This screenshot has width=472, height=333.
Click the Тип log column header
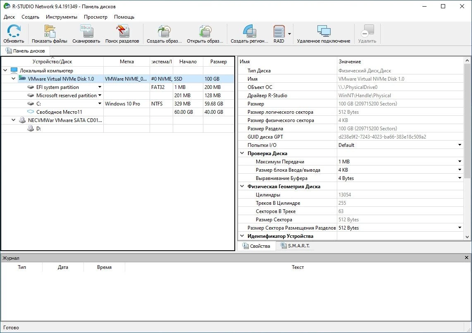(21, 267)
